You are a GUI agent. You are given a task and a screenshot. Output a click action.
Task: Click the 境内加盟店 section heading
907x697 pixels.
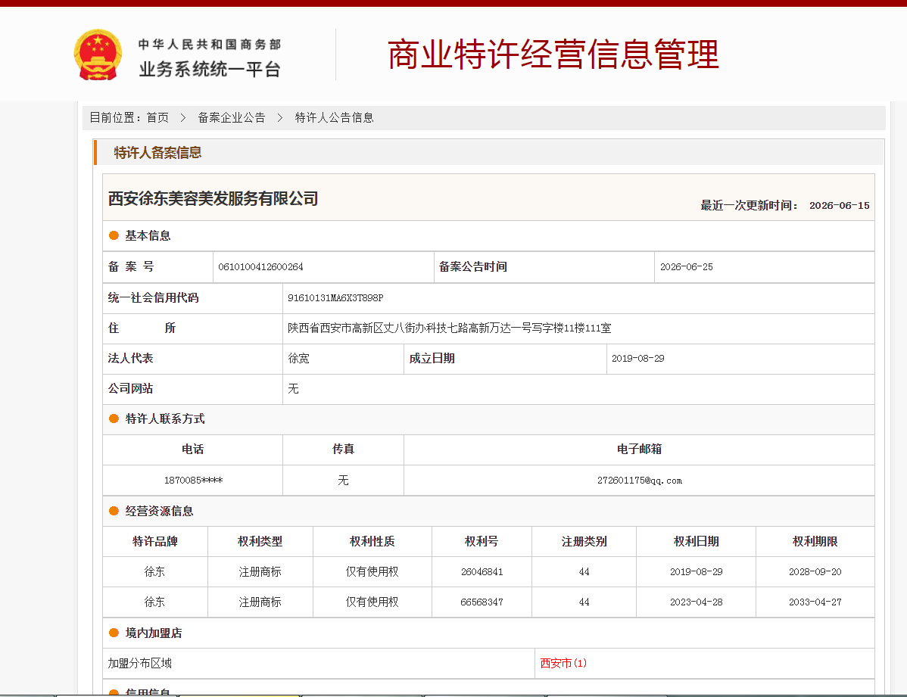(153, 633)
